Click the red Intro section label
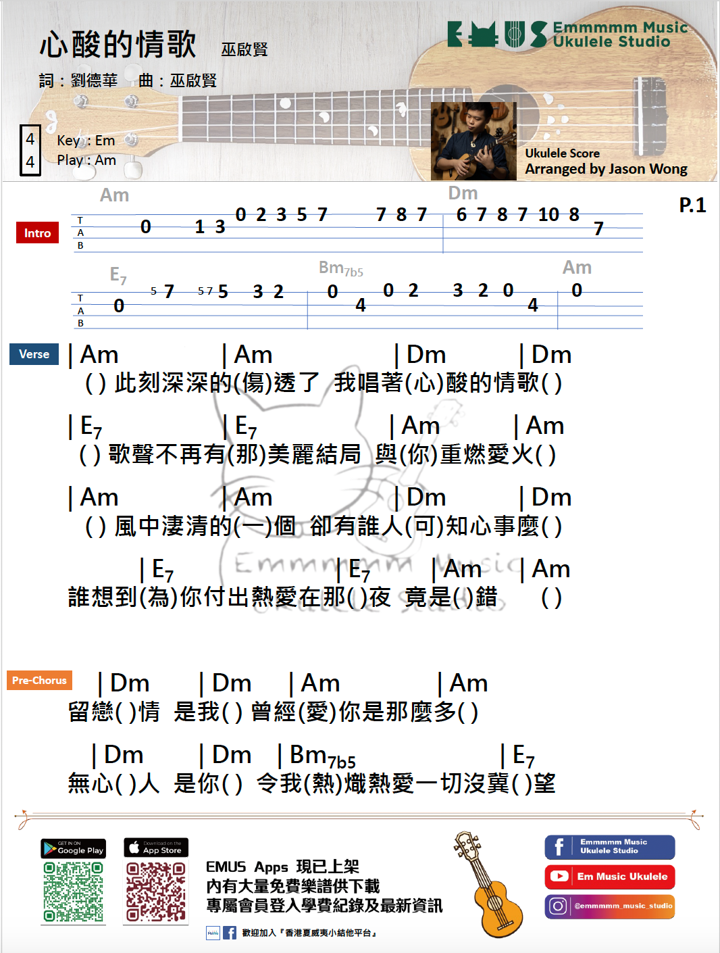The image size is (720, 953). 37,233
